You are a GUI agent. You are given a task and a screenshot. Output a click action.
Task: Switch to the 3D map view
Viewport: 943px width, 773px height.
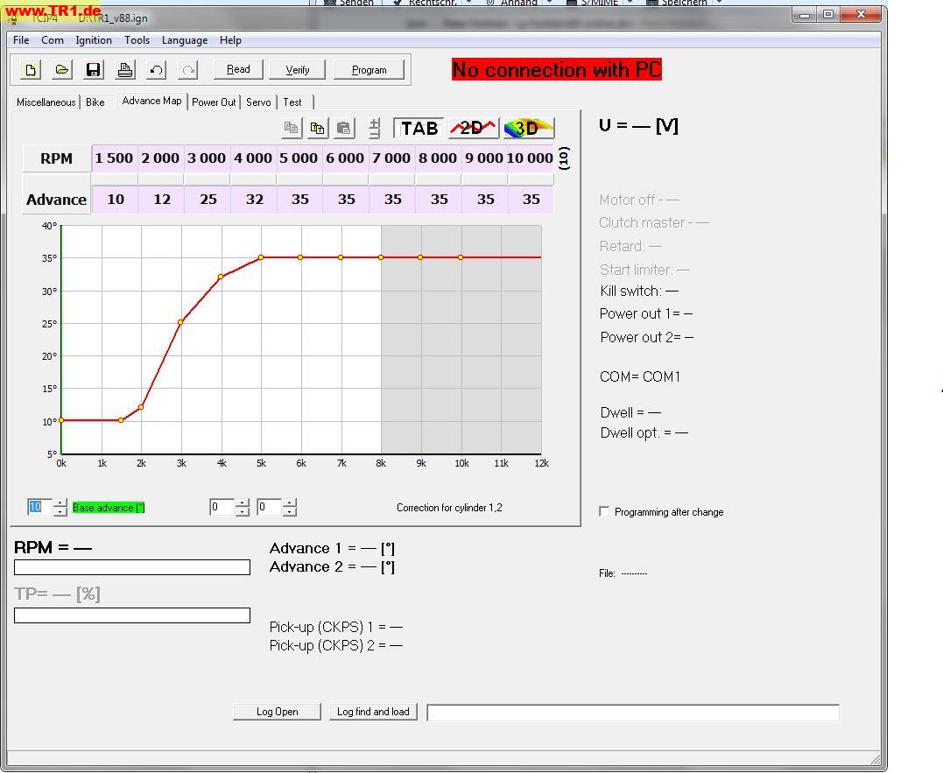(x=528, y=128)
